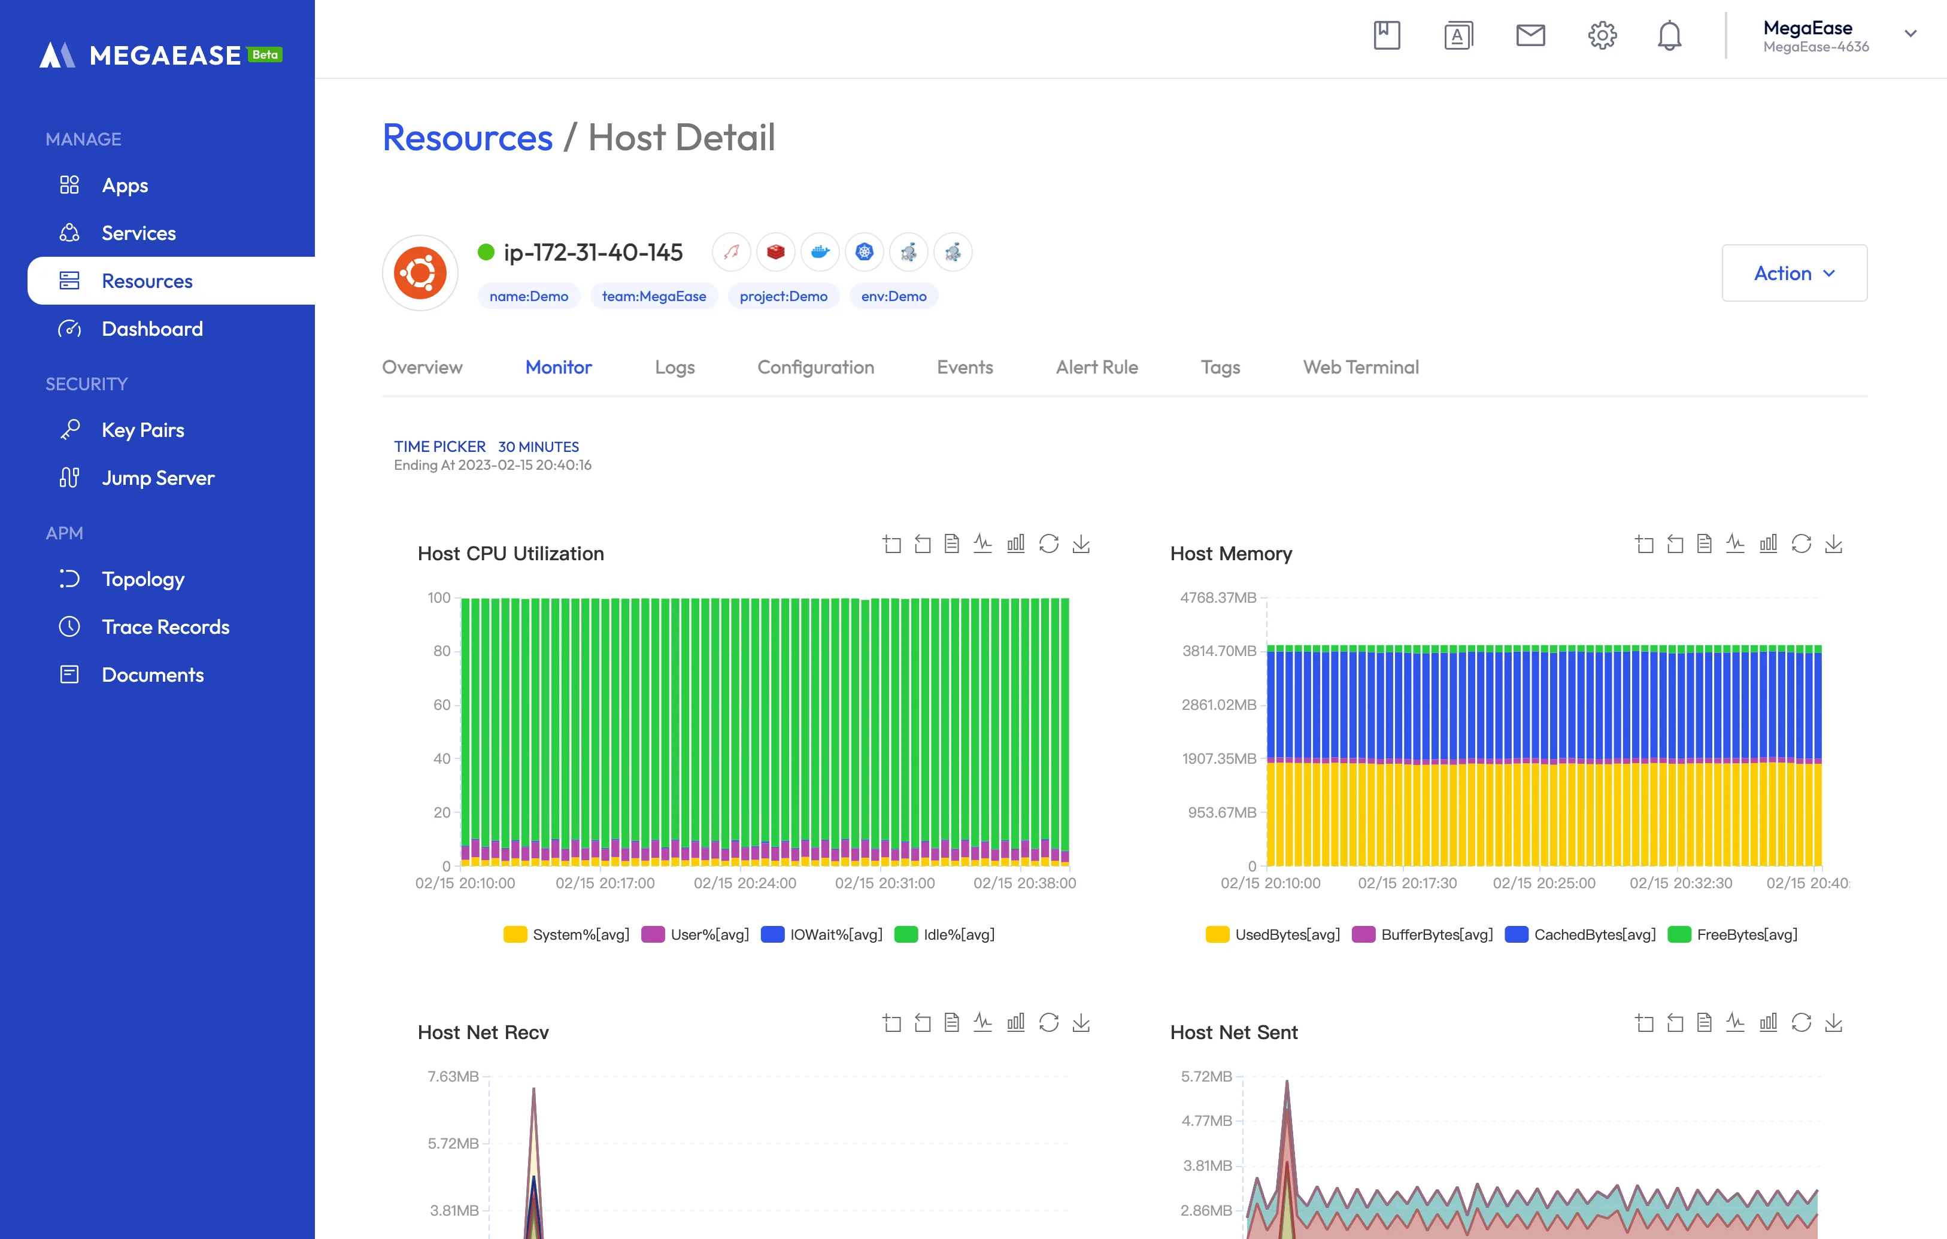Toggle UsedBytes[avg] series in Memory legend

tap(1273, 934)
